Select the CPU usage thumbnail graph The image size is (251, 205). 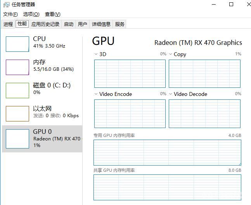click(17, 44)
